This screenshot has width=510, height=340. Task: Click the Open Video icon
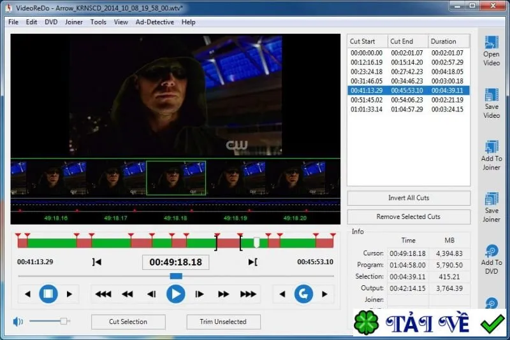click(491, 42)
